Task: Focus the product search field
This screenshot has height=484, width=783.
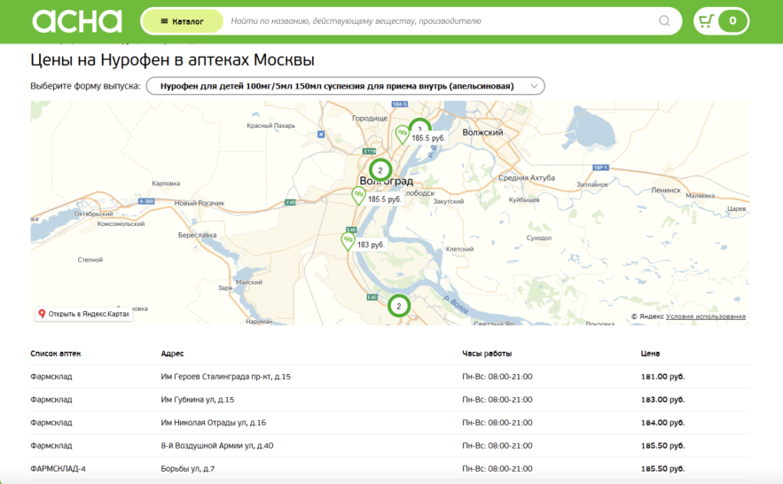Action: tap(442, 21)
